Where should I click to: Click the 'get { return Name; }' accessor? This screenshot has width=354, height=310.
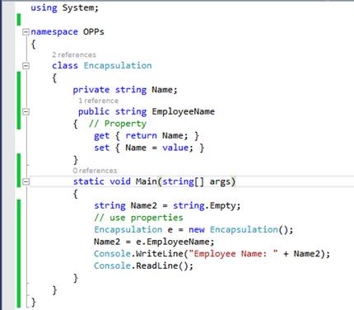pyautogui.click(x=147, y=136)
